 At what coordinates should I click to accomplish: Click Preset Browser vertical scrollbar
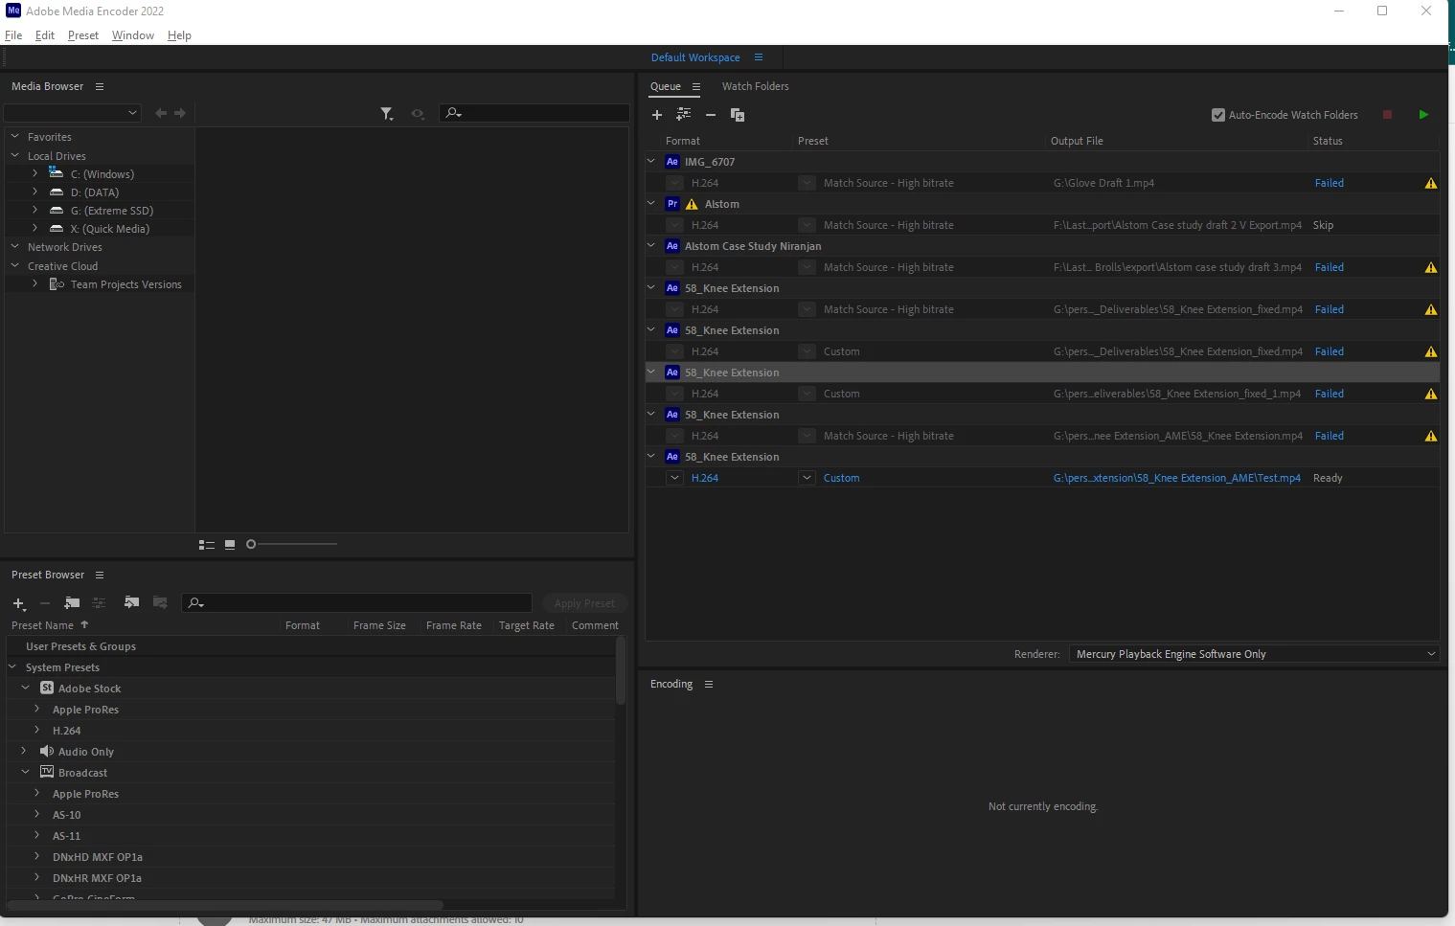coord(621,670)
